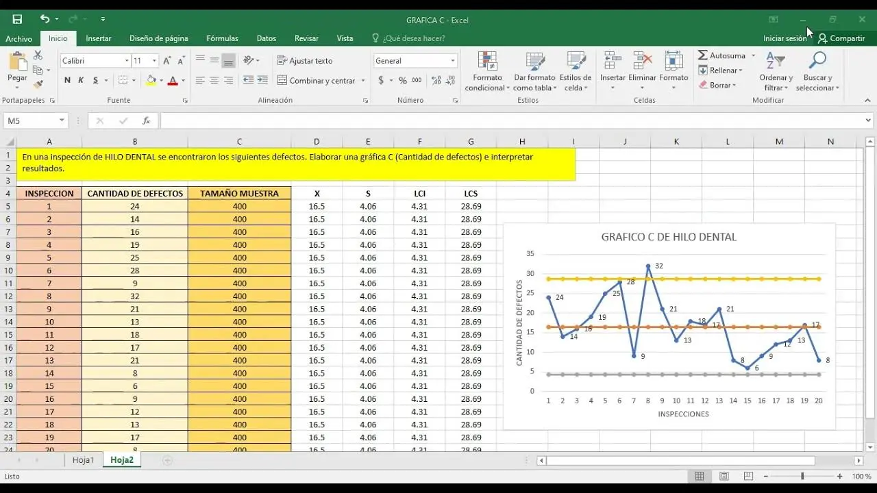
Task: Open the General number format dropdown
Action: tap(452, 61)
